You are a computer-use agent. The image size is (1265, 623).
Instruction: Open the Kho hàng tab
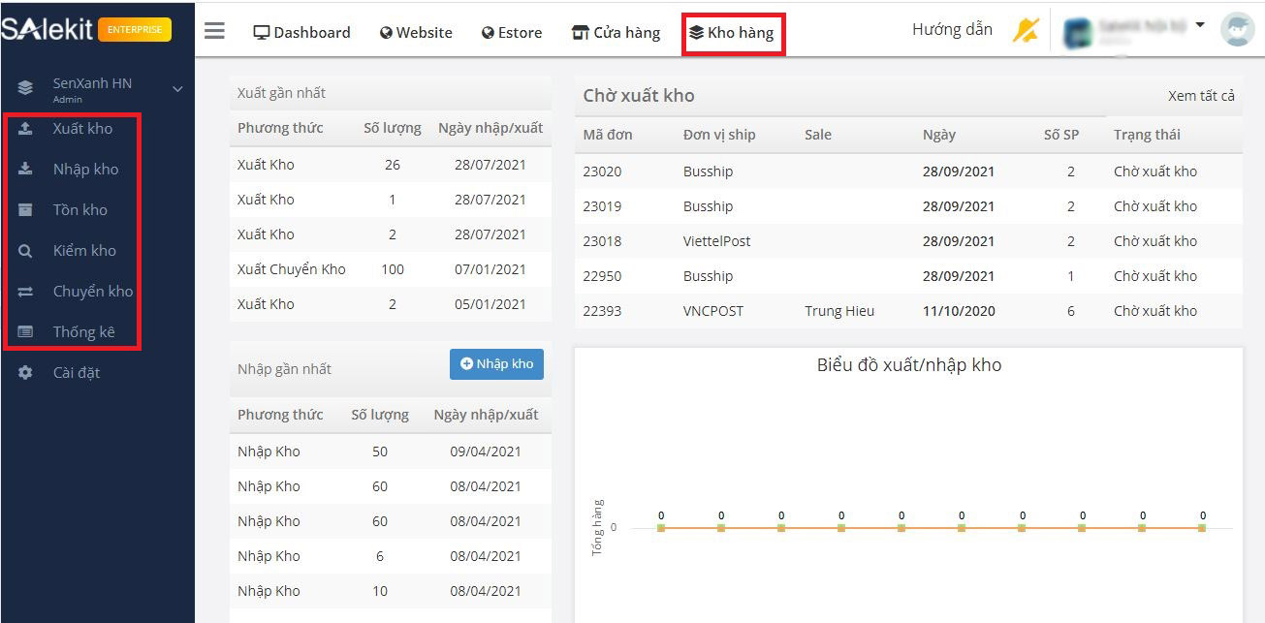point(732,33)
